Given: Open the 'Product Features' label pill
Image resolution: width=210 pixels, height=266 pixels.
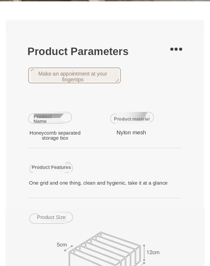Looking at the screenshot, I should (x=51, y=168).
